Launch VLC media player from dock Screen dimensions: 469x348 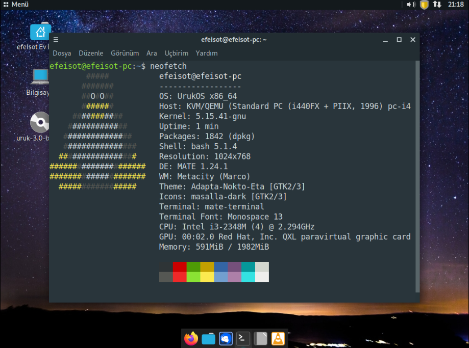[x=278, y=338]
